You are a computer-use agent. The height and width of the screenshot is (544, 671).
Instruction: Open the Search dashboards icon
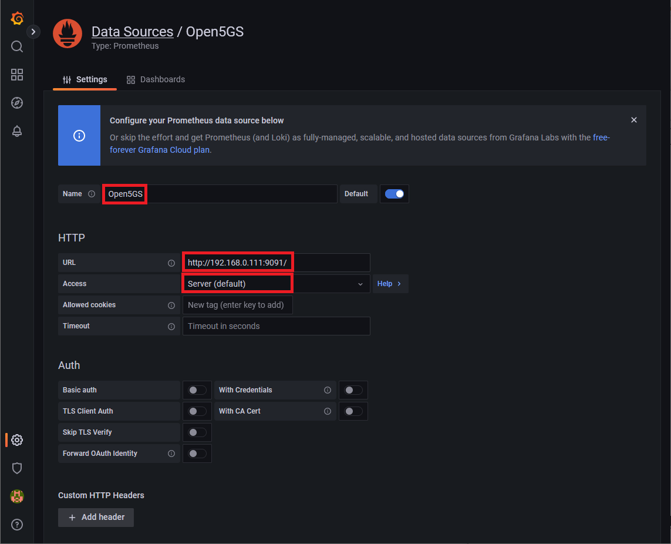(17, 46)
